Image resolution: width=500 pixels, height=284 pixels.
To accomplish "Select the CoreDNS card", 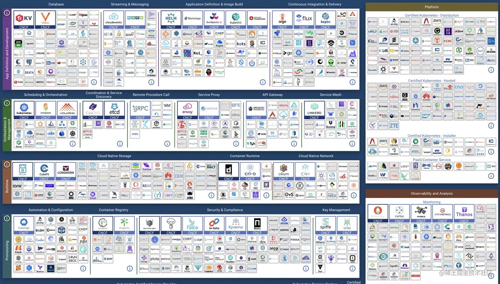I will [x=93, y=110].
